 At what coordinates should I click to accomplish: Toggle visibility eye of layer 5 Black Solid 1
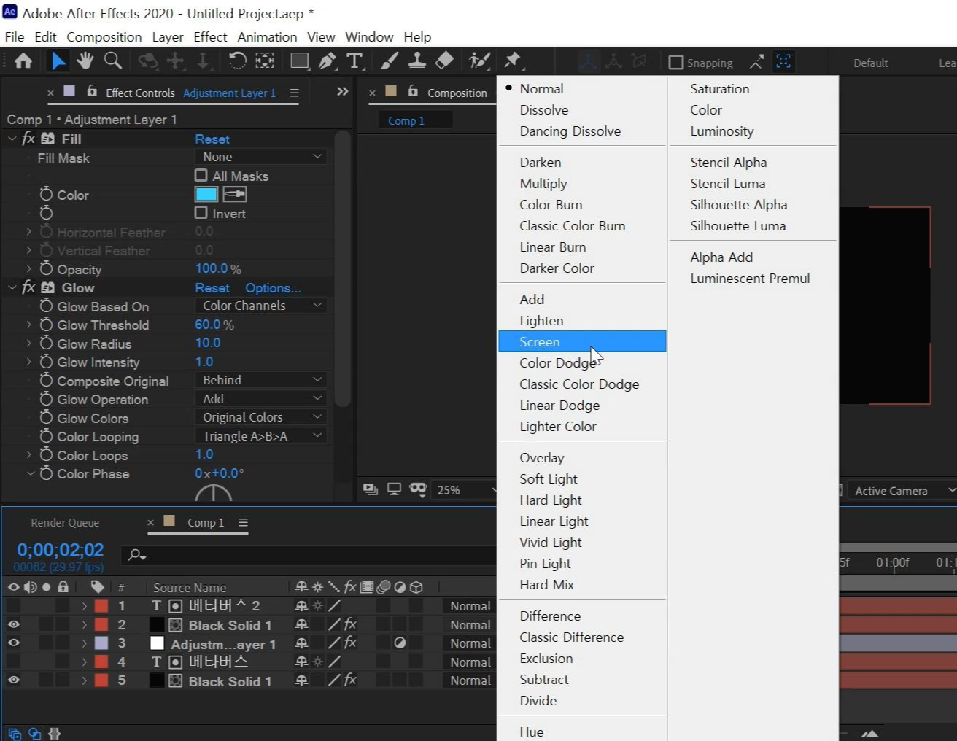click(x=14, y=680)
